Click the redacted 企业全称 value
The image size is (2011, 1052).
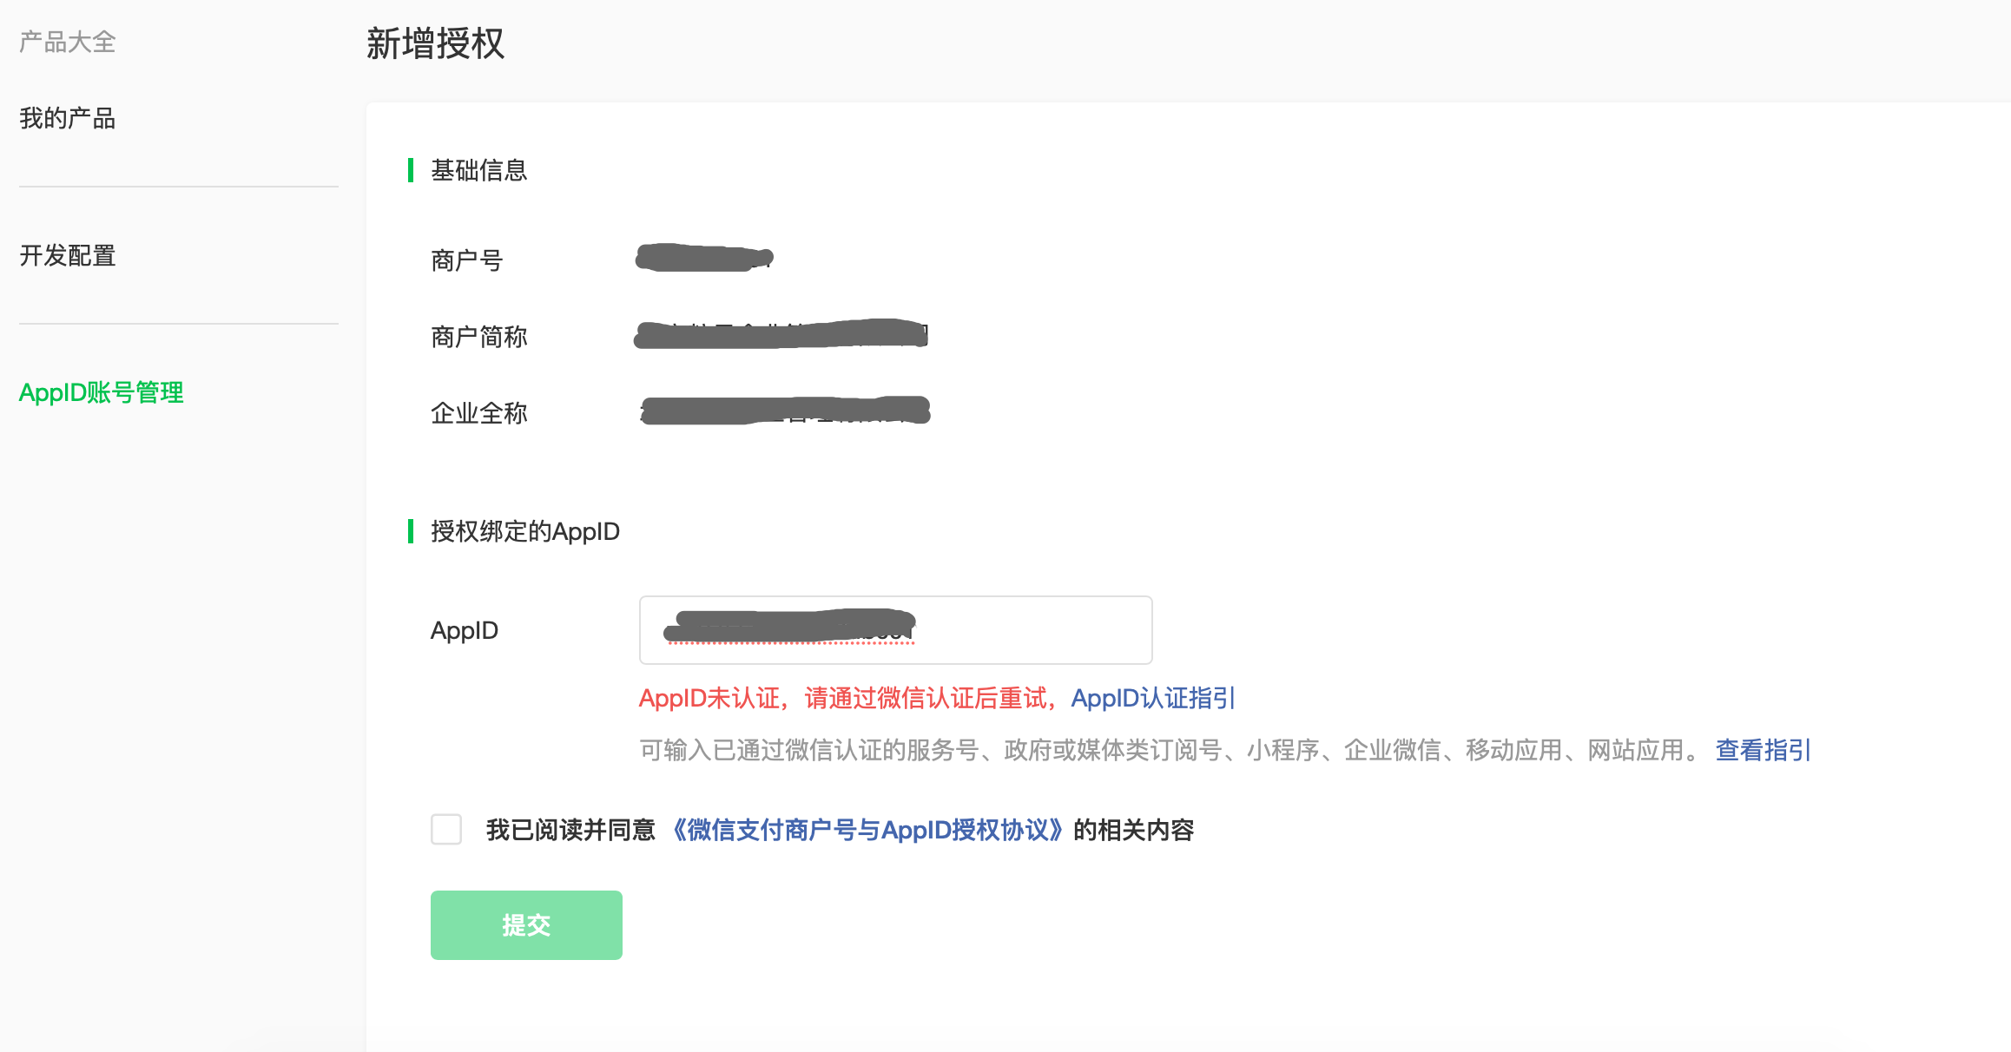(784, 411)
